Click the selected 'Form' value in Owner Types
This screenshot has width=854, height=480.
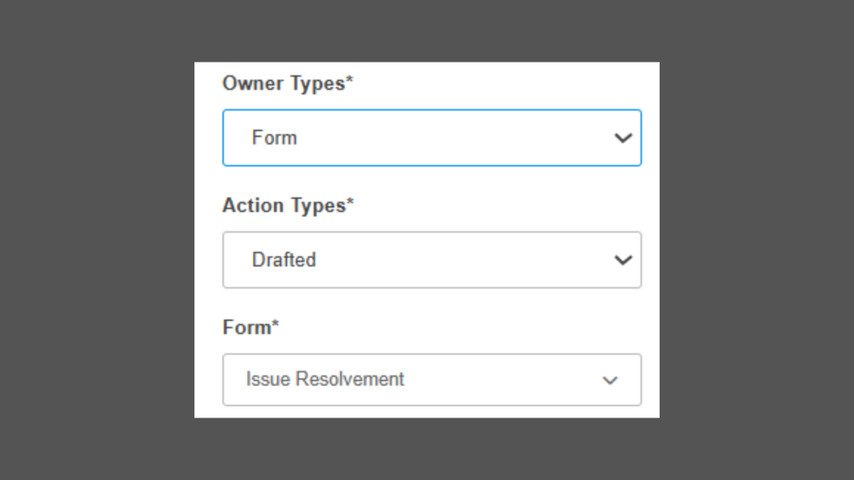274,137
